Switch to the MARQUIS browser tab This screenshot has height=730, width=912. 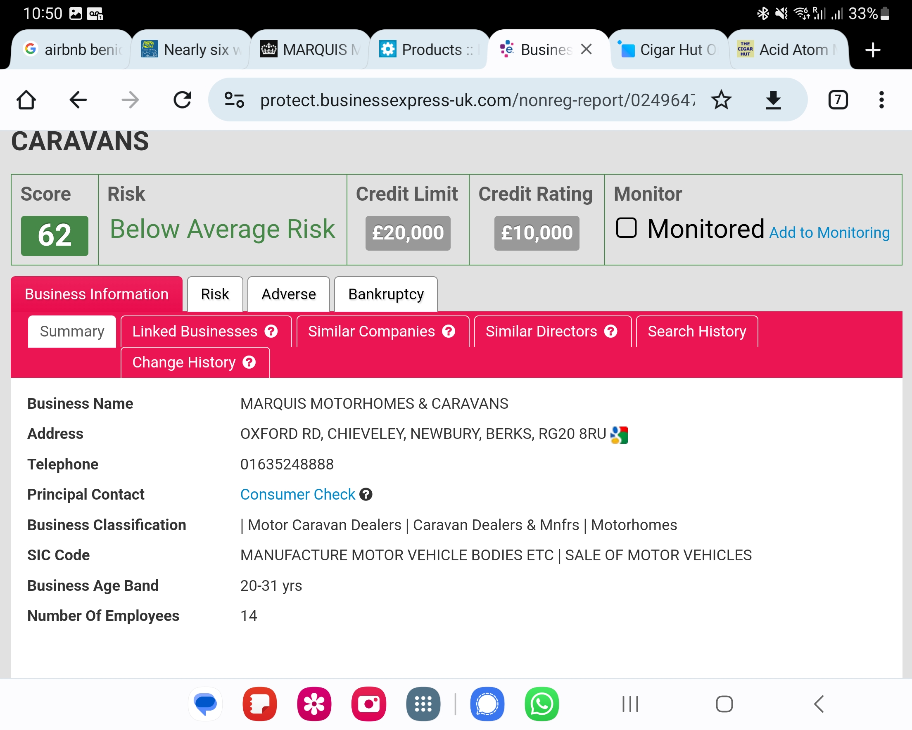[310, 50]
